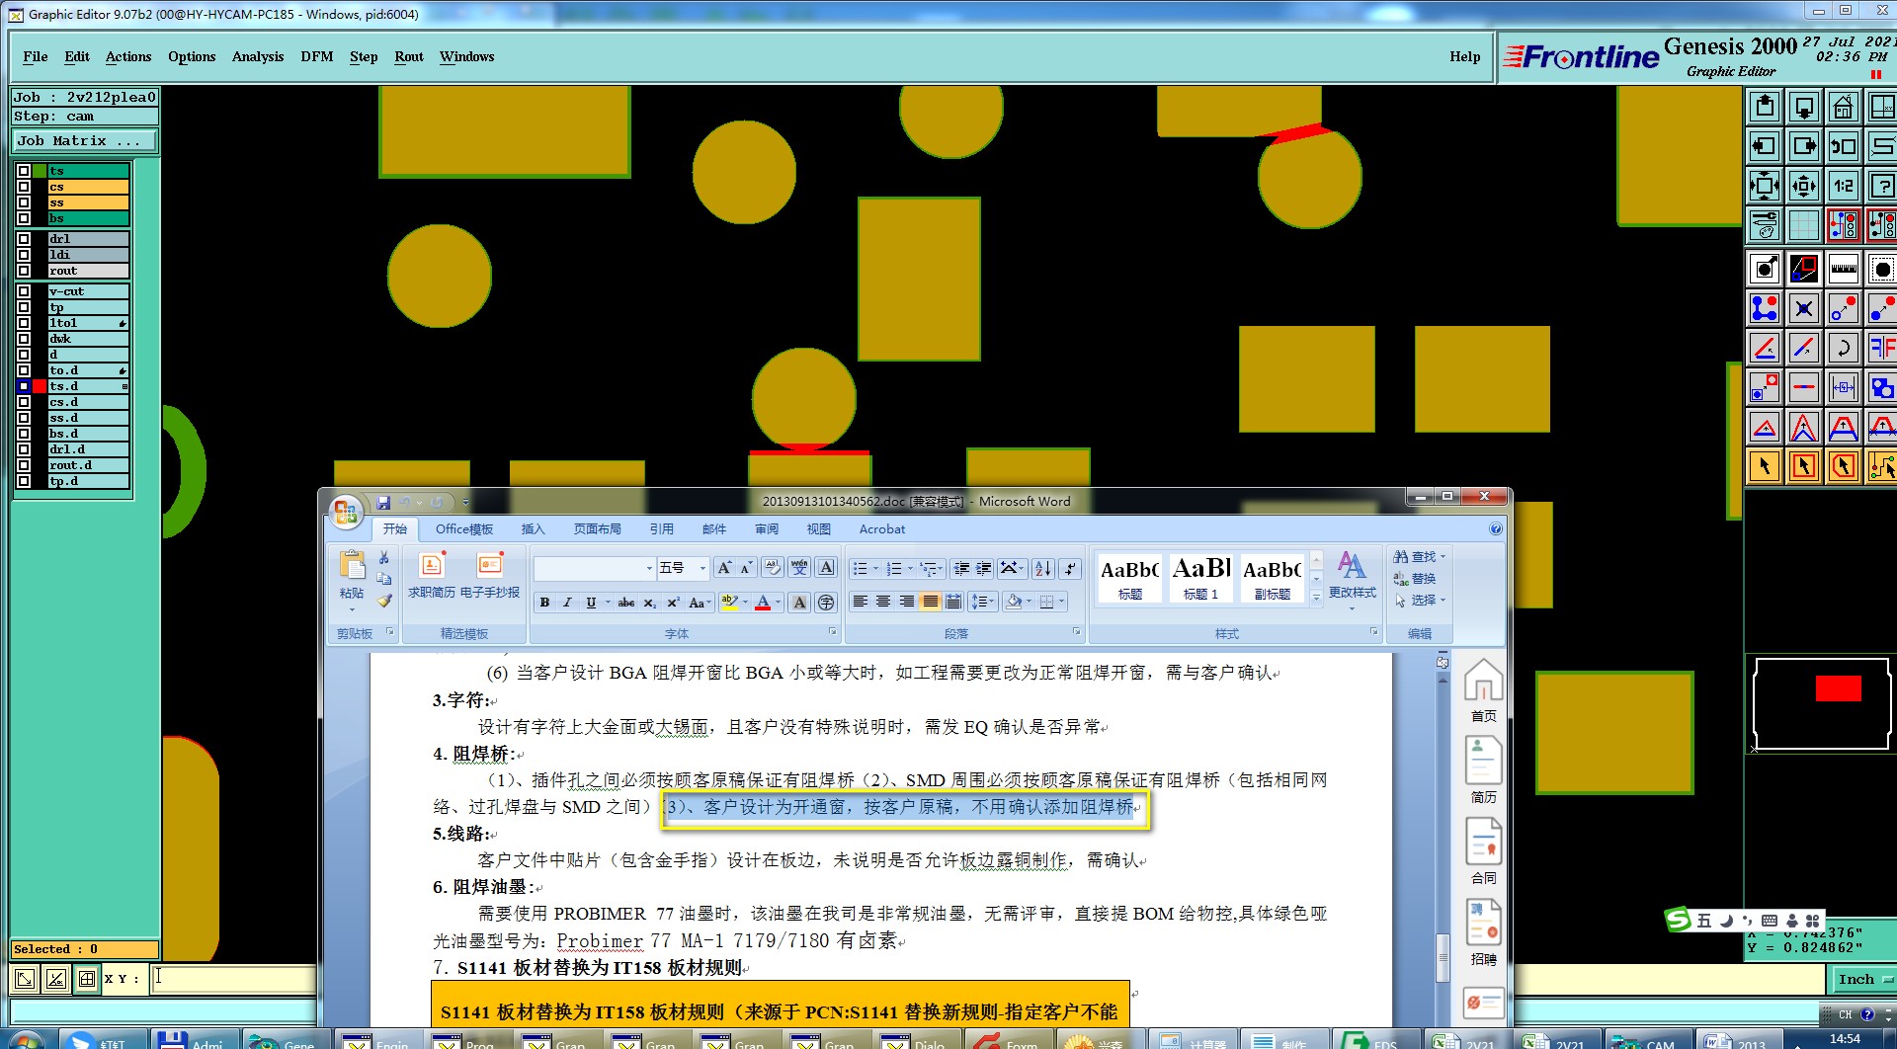Image resolution: width=1897 pixels, height=1049 pixels.
Task: Toggle the rout layer checkbox
Action: [24, 271]
